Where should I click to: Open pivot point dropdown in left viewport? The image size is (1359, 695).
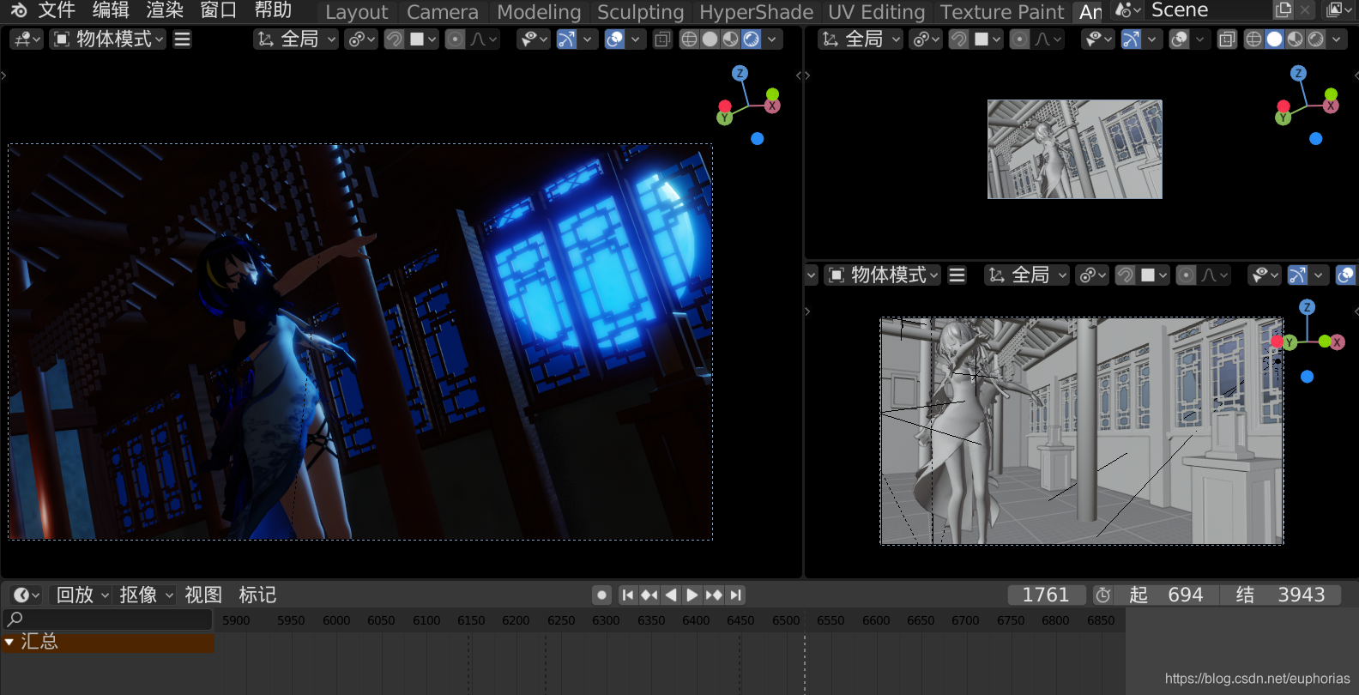click(361, 39)
